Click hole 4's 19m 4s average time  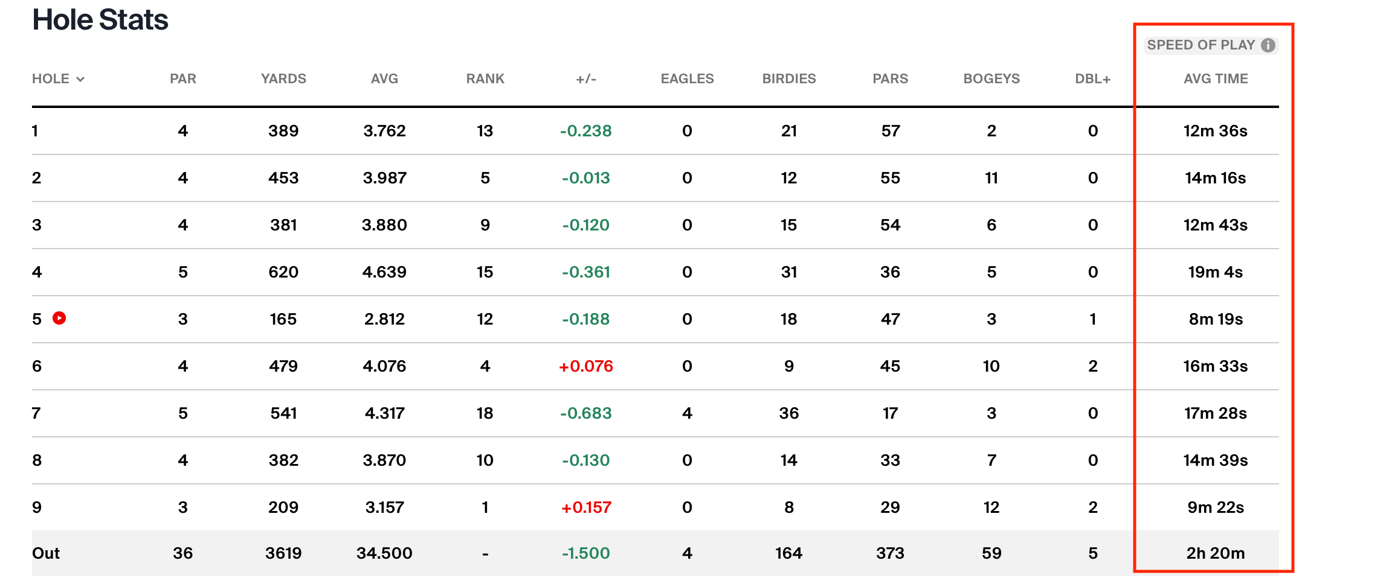pyautogui.click(x=1216, y=272)
